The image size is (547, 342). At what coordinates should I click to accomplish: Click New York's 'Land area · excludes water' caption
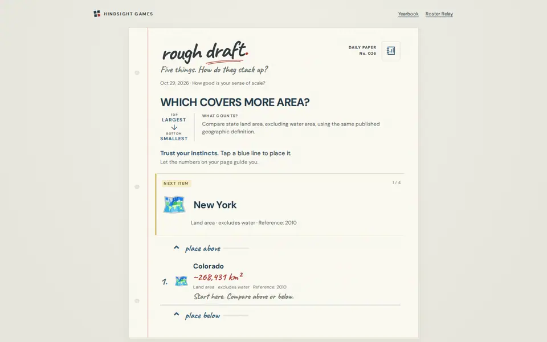243,223
